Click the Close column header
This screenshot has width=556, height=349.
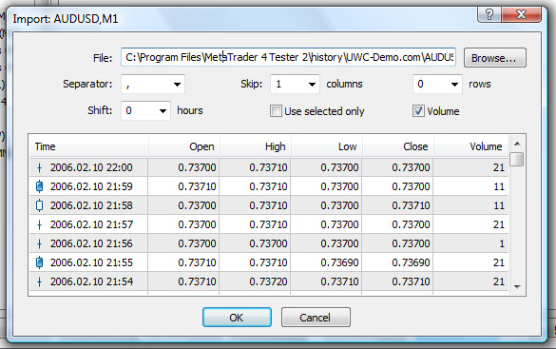click(398, 146)
